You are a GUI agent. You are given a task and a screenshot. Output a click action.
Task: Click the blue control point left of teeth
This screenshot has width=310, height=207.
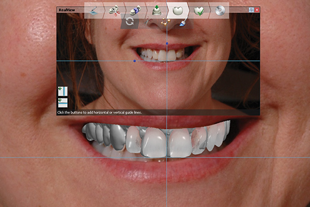click(x=135, y=61)
